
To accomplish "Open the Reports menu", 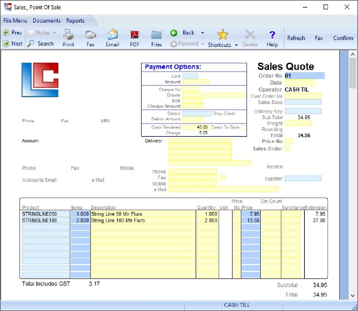I will 75,21.
